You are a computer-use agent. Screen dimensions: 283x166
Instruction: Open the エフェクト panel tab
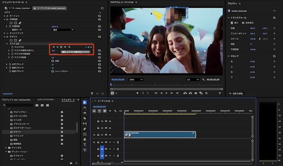[x=66, y=100]
